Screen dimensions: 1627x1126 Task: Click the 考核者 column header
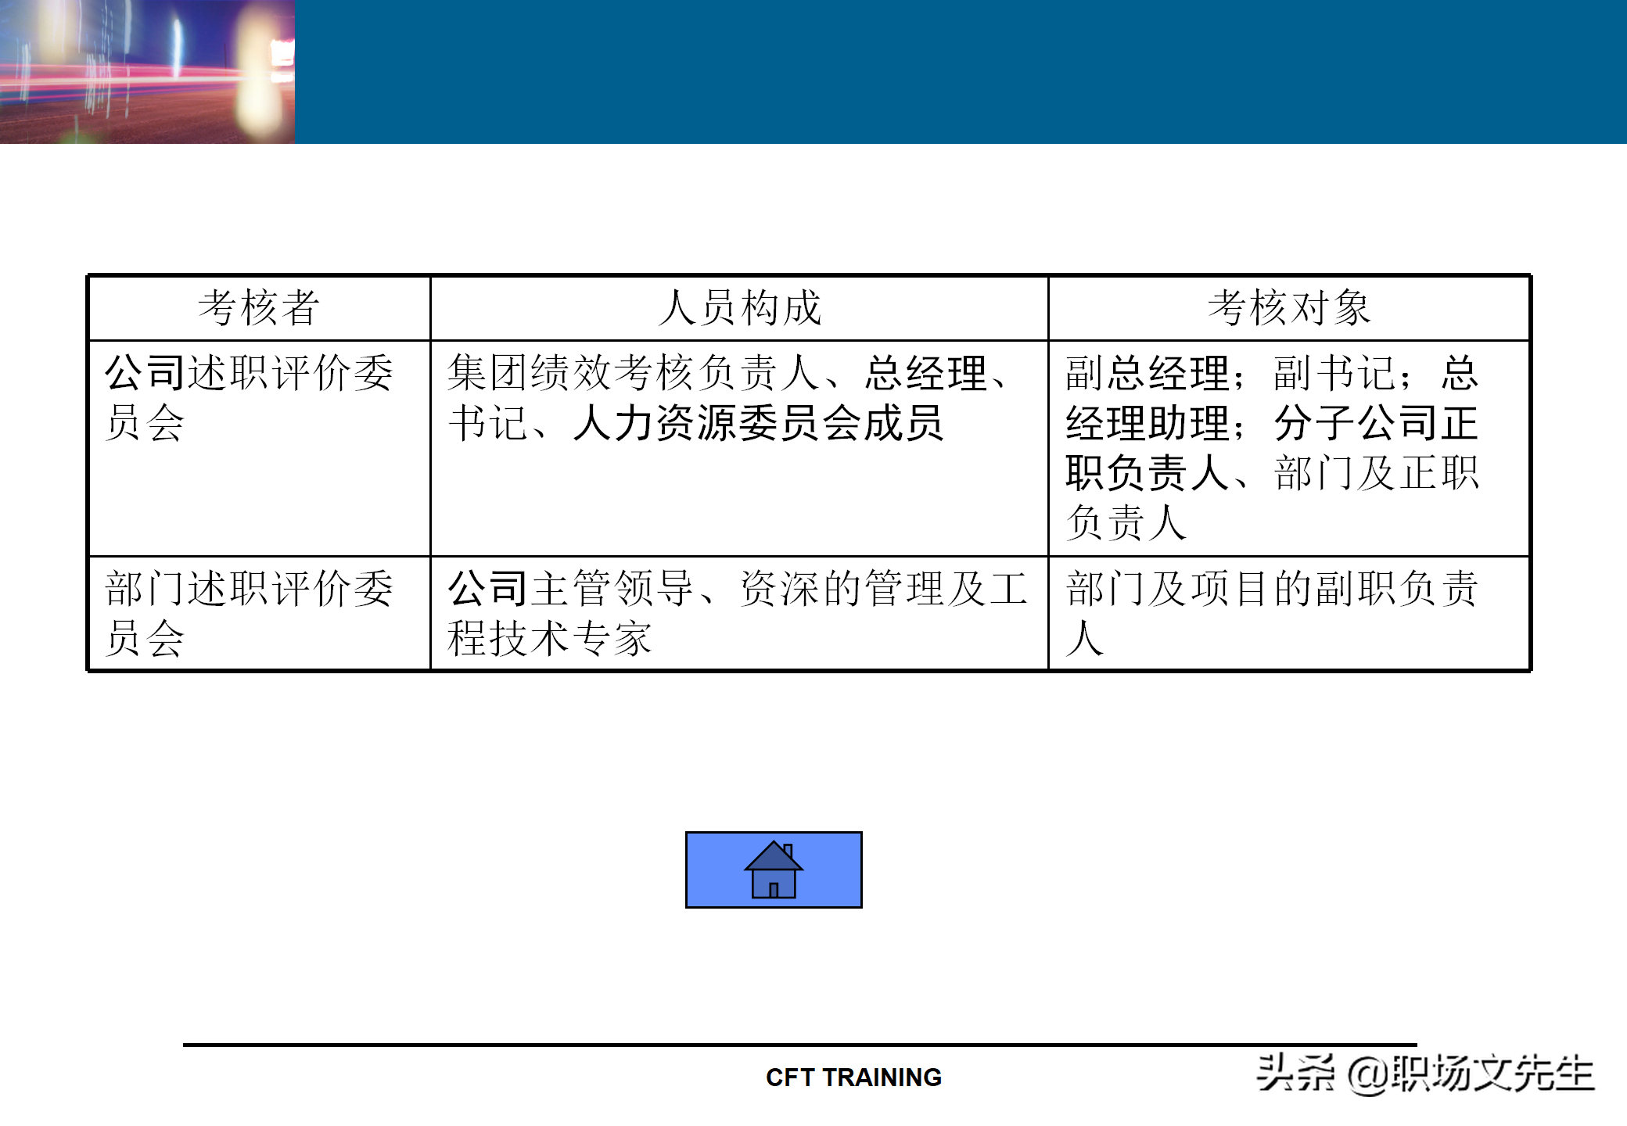pos(259,308)
